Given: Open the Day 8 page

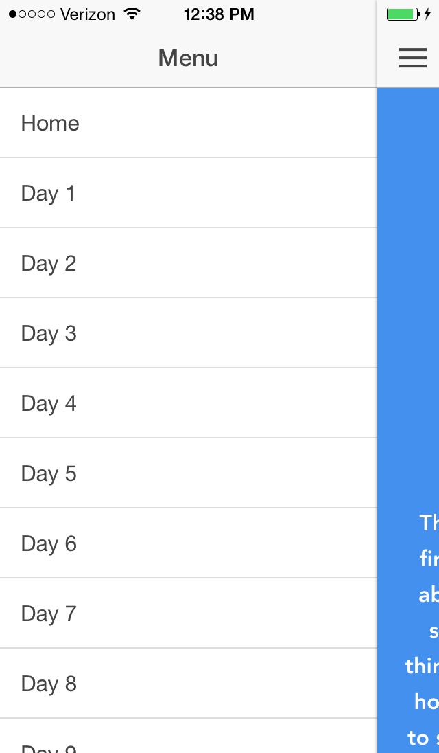Looking at the screenshot, I should tap(189, 684).
